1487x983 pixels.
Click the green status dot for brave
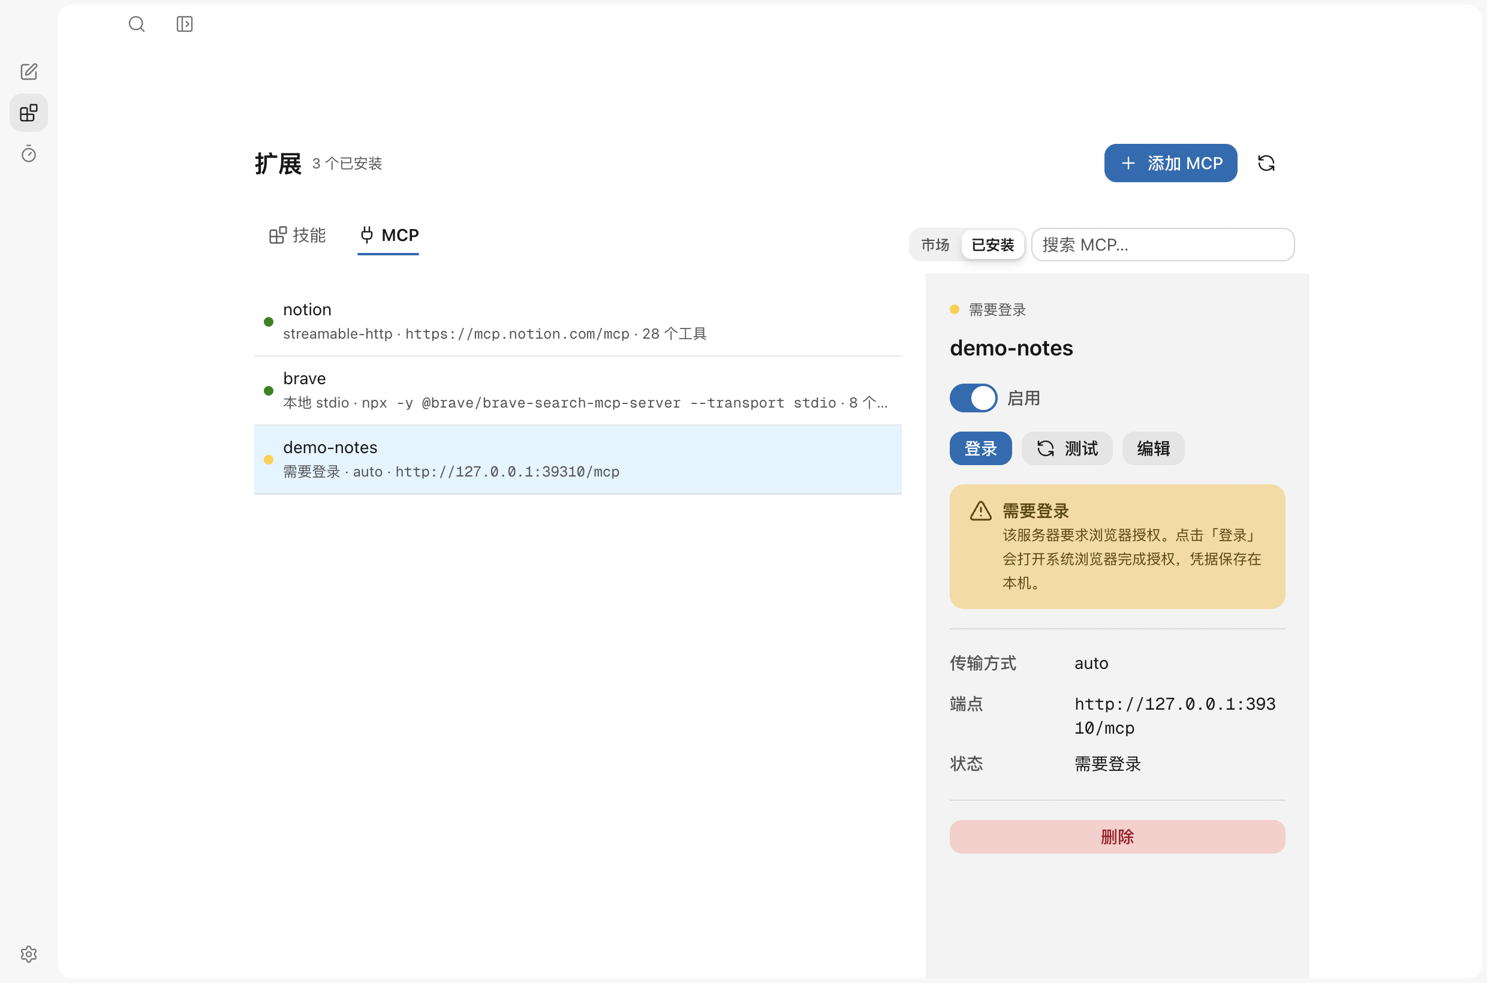click(269, 391)
